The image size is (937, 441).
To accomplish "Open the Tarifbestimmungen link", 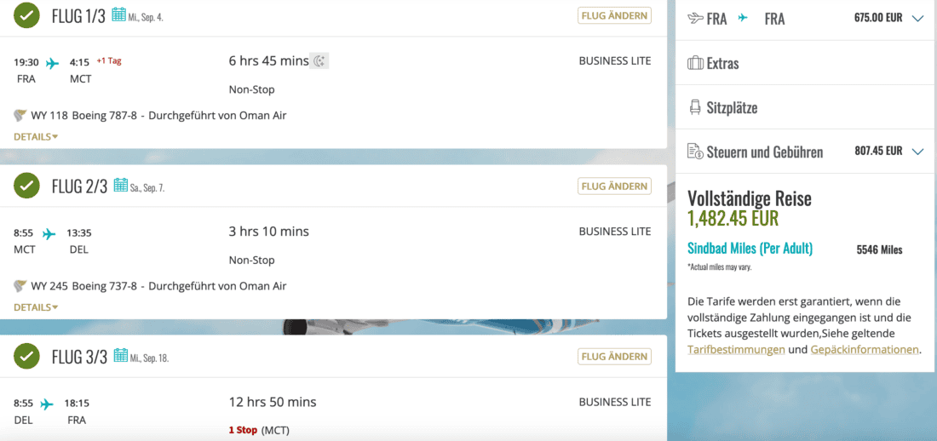I will click(x=736, y=349).
